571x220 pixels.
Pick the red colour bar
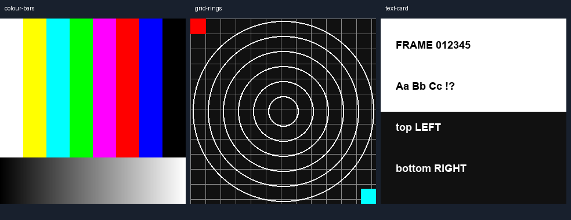pos(128,88)
